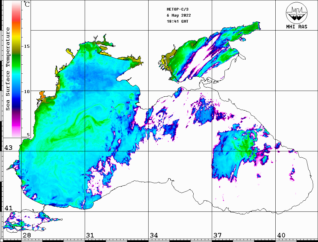Click the longitude 37 axis label

217,235
